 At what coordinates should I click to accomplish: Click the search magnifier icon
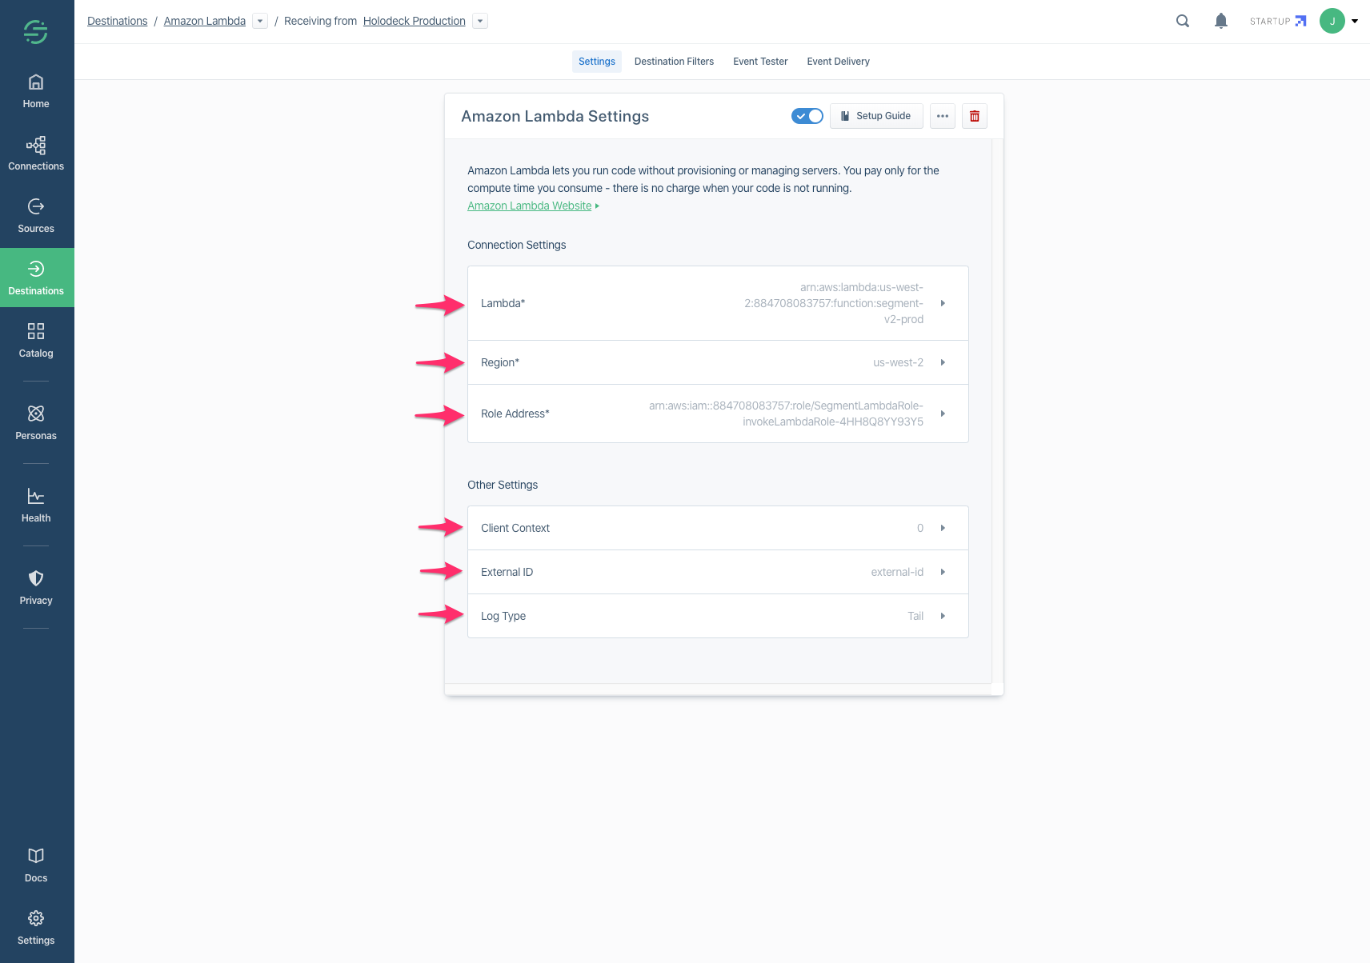[1183, 22]
